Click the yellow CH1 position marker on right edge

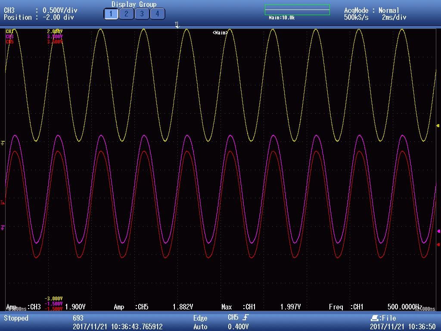438,125
